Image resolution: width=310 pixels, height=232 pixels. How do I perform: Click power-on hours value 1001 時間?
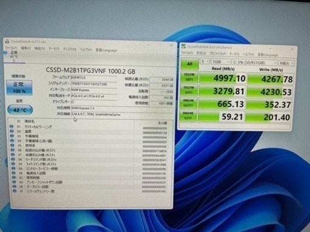[x=162, y=103]
